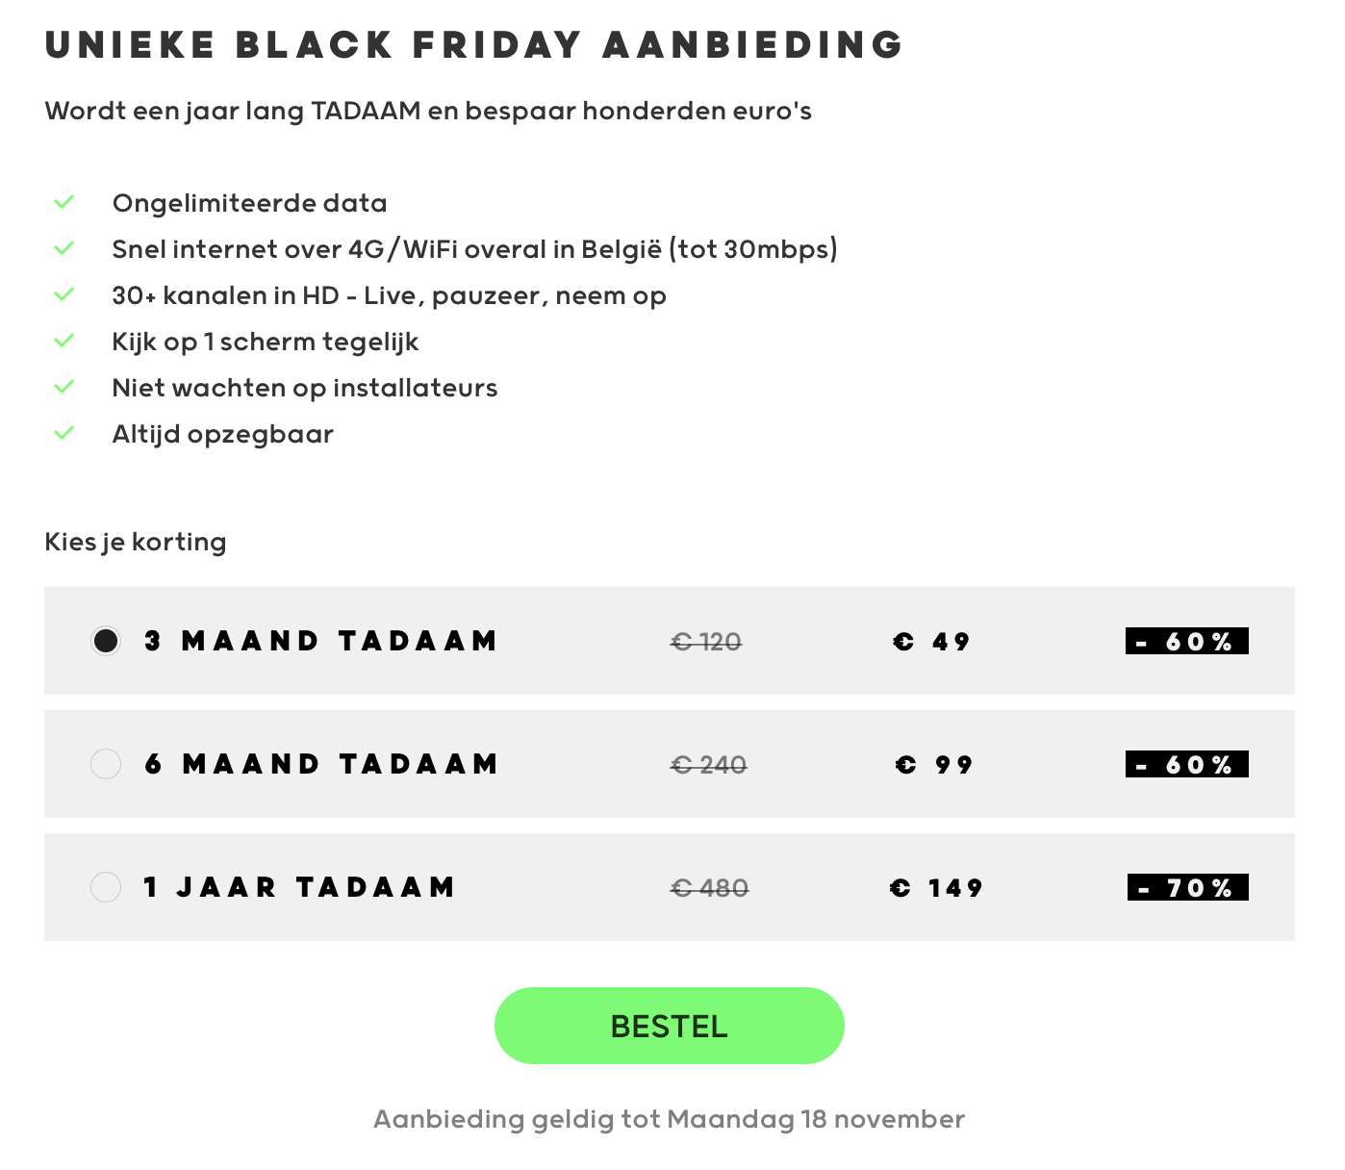Click the -60% badge on 3 Maand row
The width and height of the screenshot is (1345, 1170).
(1186, 641)
